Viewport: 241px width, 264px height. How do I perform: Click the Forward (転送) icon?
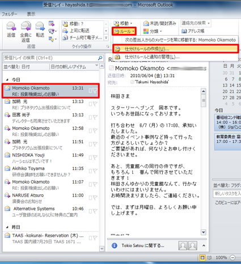(40, 29)
